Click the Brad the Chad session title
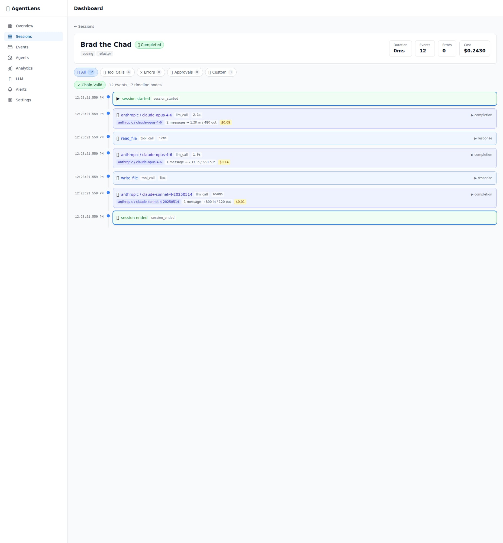Screen dimensions: 503x543 click(106, 45)
